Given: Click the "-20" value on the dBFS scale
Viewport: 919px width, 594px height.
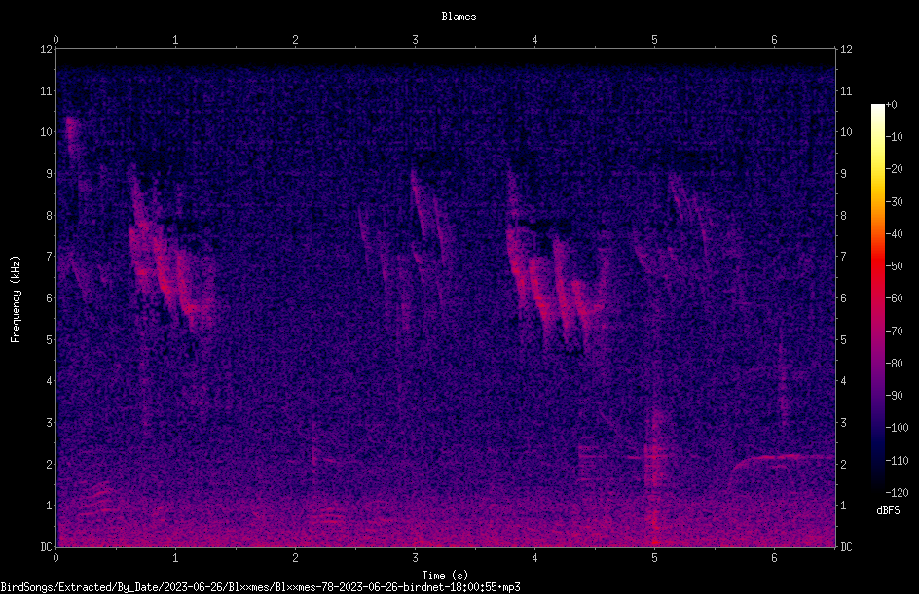Looking at the screenshot, I should point(895,169).
